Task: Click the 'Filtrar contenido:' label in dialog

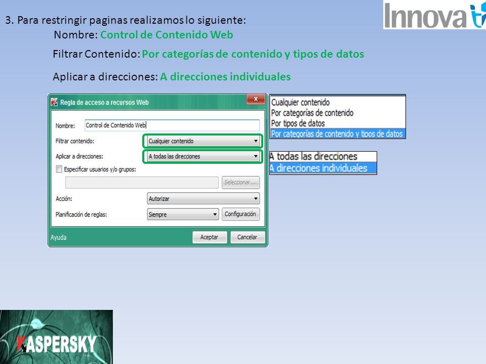Action: click(75, 141)
